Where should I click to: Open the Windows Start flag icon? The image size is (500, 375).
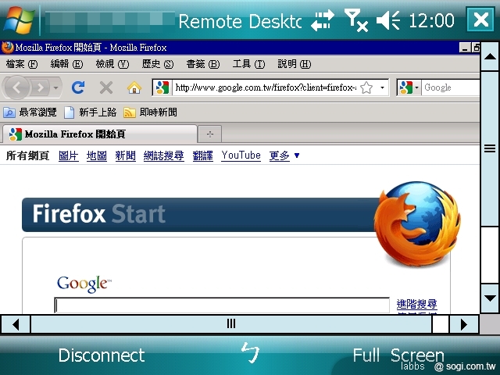coord(17,20)
